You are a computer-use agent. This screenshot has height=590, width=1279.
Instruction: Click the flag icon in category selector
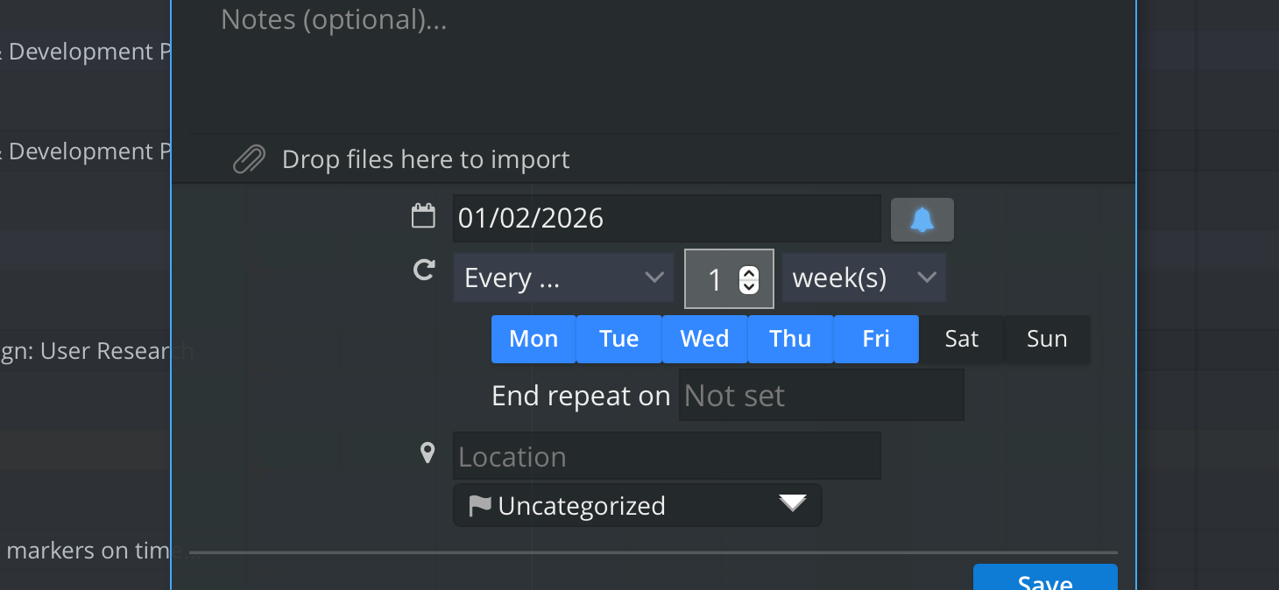coord(479,506)
